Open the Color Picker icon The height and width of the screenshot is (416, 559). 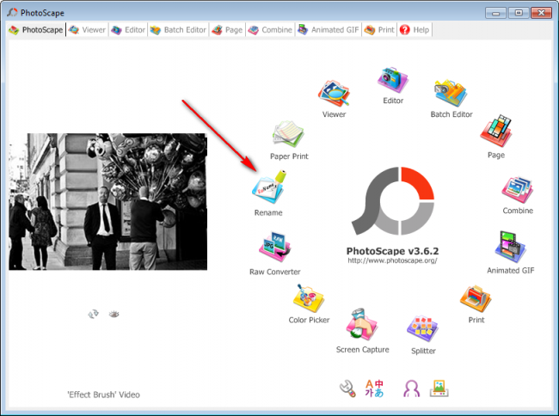tap(309, 298)
